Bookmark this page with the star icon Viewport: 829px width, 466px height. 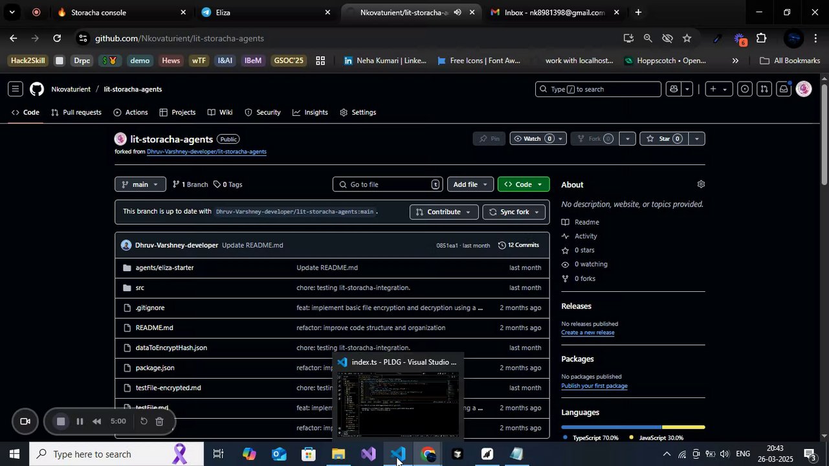pos(687,38)
